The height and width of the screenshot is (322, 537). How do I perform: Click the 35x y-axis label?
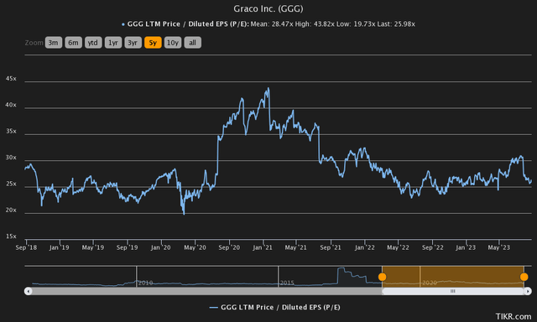pos(11,132)
